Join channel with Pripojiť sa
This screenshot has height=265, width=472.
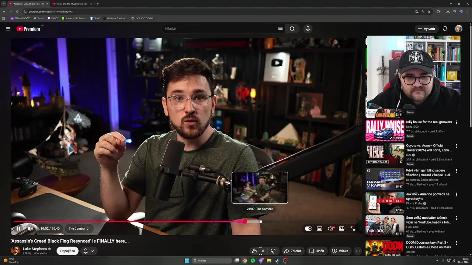[x=67, y=251]
